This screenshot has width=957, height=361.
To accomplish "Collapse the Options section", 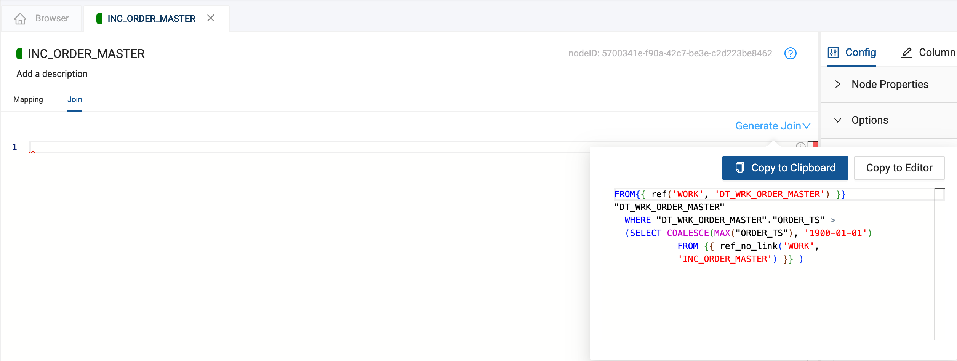I will (x=838, y=120).
